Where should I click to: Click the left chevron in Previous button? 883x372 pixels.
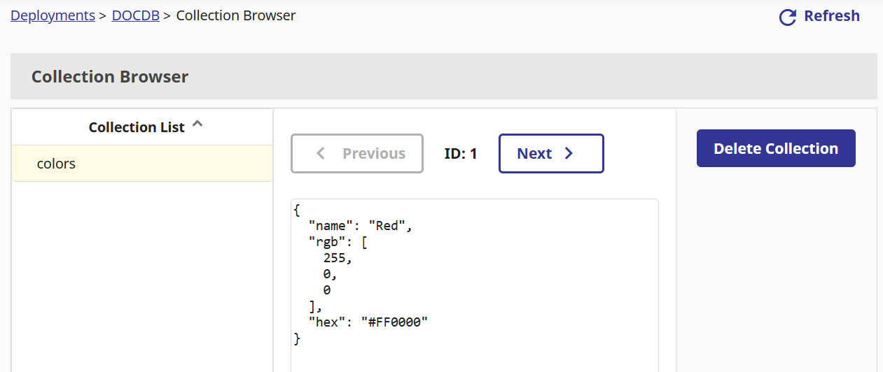pyautogui.click(x=321, y=154)
